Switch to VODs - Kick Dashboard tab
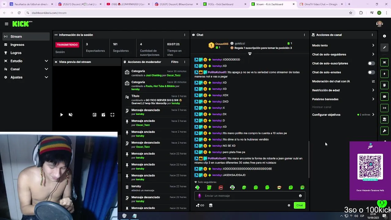The height and width of the screenshot is (220, 391). tap(224, 4)
